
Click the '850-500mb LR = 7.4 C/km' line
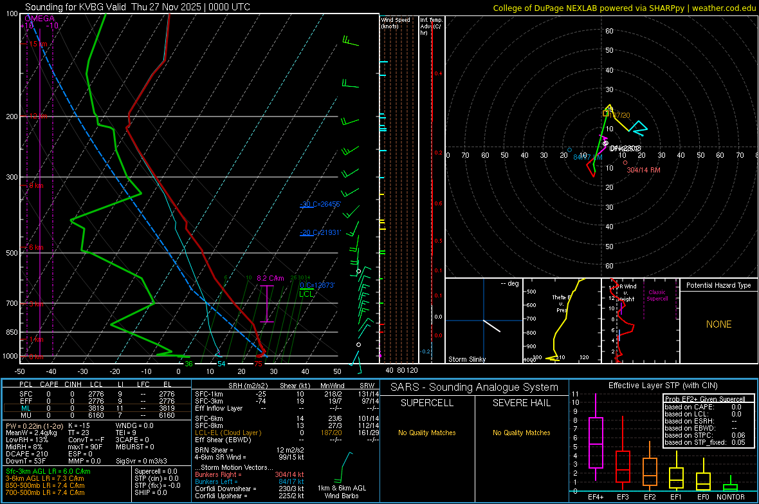[x=45, y=485]
